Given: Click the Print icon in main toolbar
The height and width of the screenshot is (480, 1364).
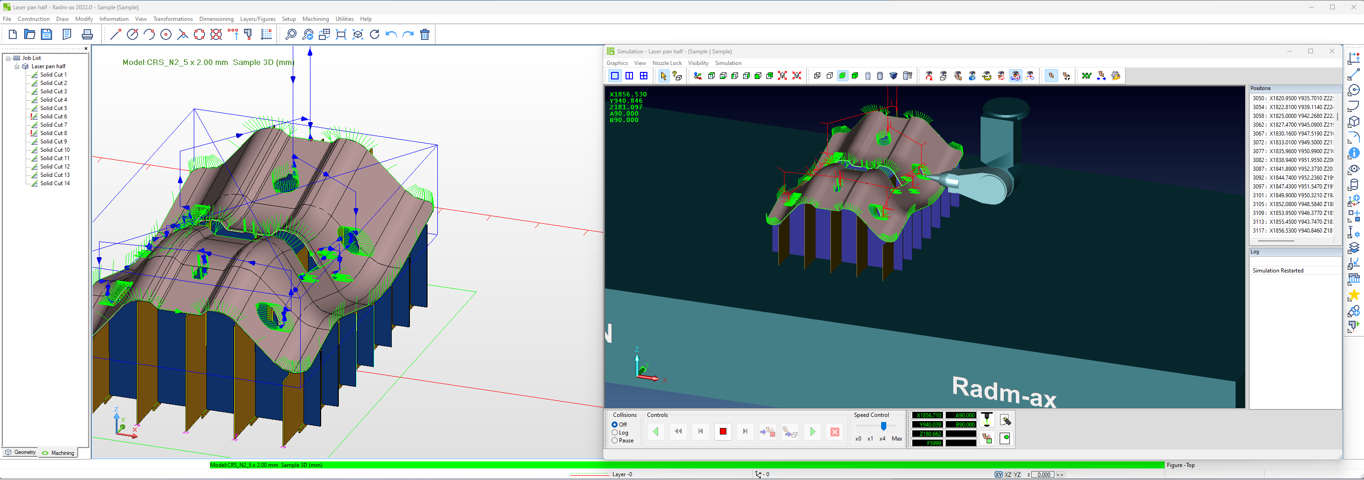Looking at the screenshot, I should (87, 35).
